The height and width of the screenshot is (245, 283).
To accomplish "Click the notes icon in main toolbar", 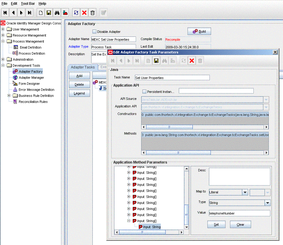I will point(104,13).
